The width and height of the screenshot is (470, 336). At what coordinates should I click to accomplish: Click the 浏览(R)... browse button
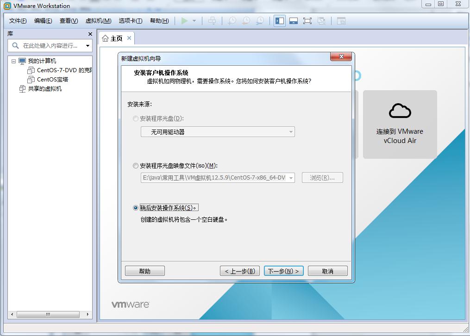coord(322,178)
